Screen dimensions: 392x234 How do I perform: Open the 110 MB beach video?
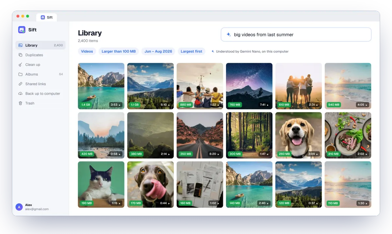pyautogui.click(x=348, y=185)
